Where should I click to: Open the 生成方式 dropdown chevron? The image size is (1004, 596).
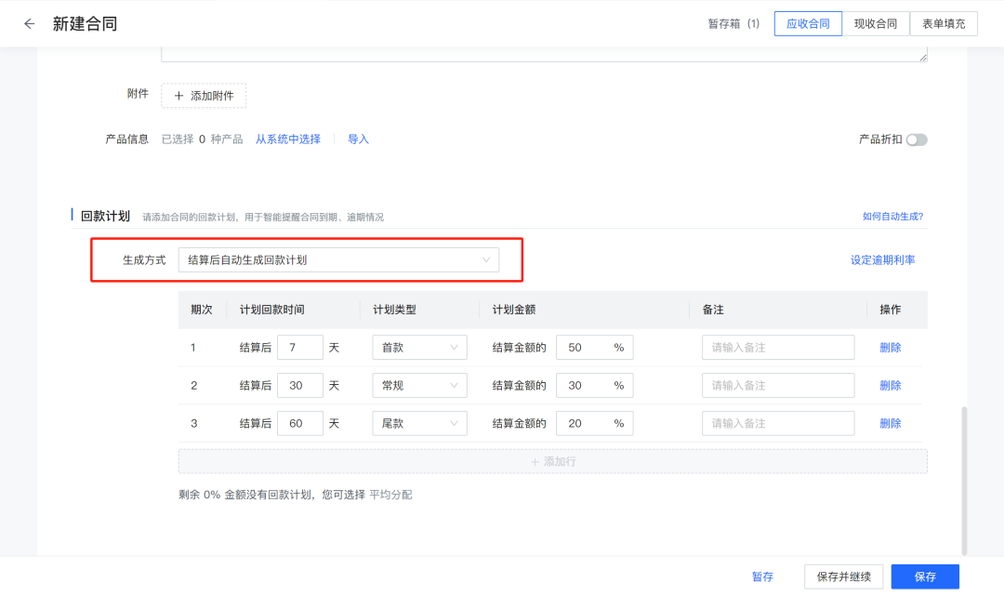coord(486,260)
